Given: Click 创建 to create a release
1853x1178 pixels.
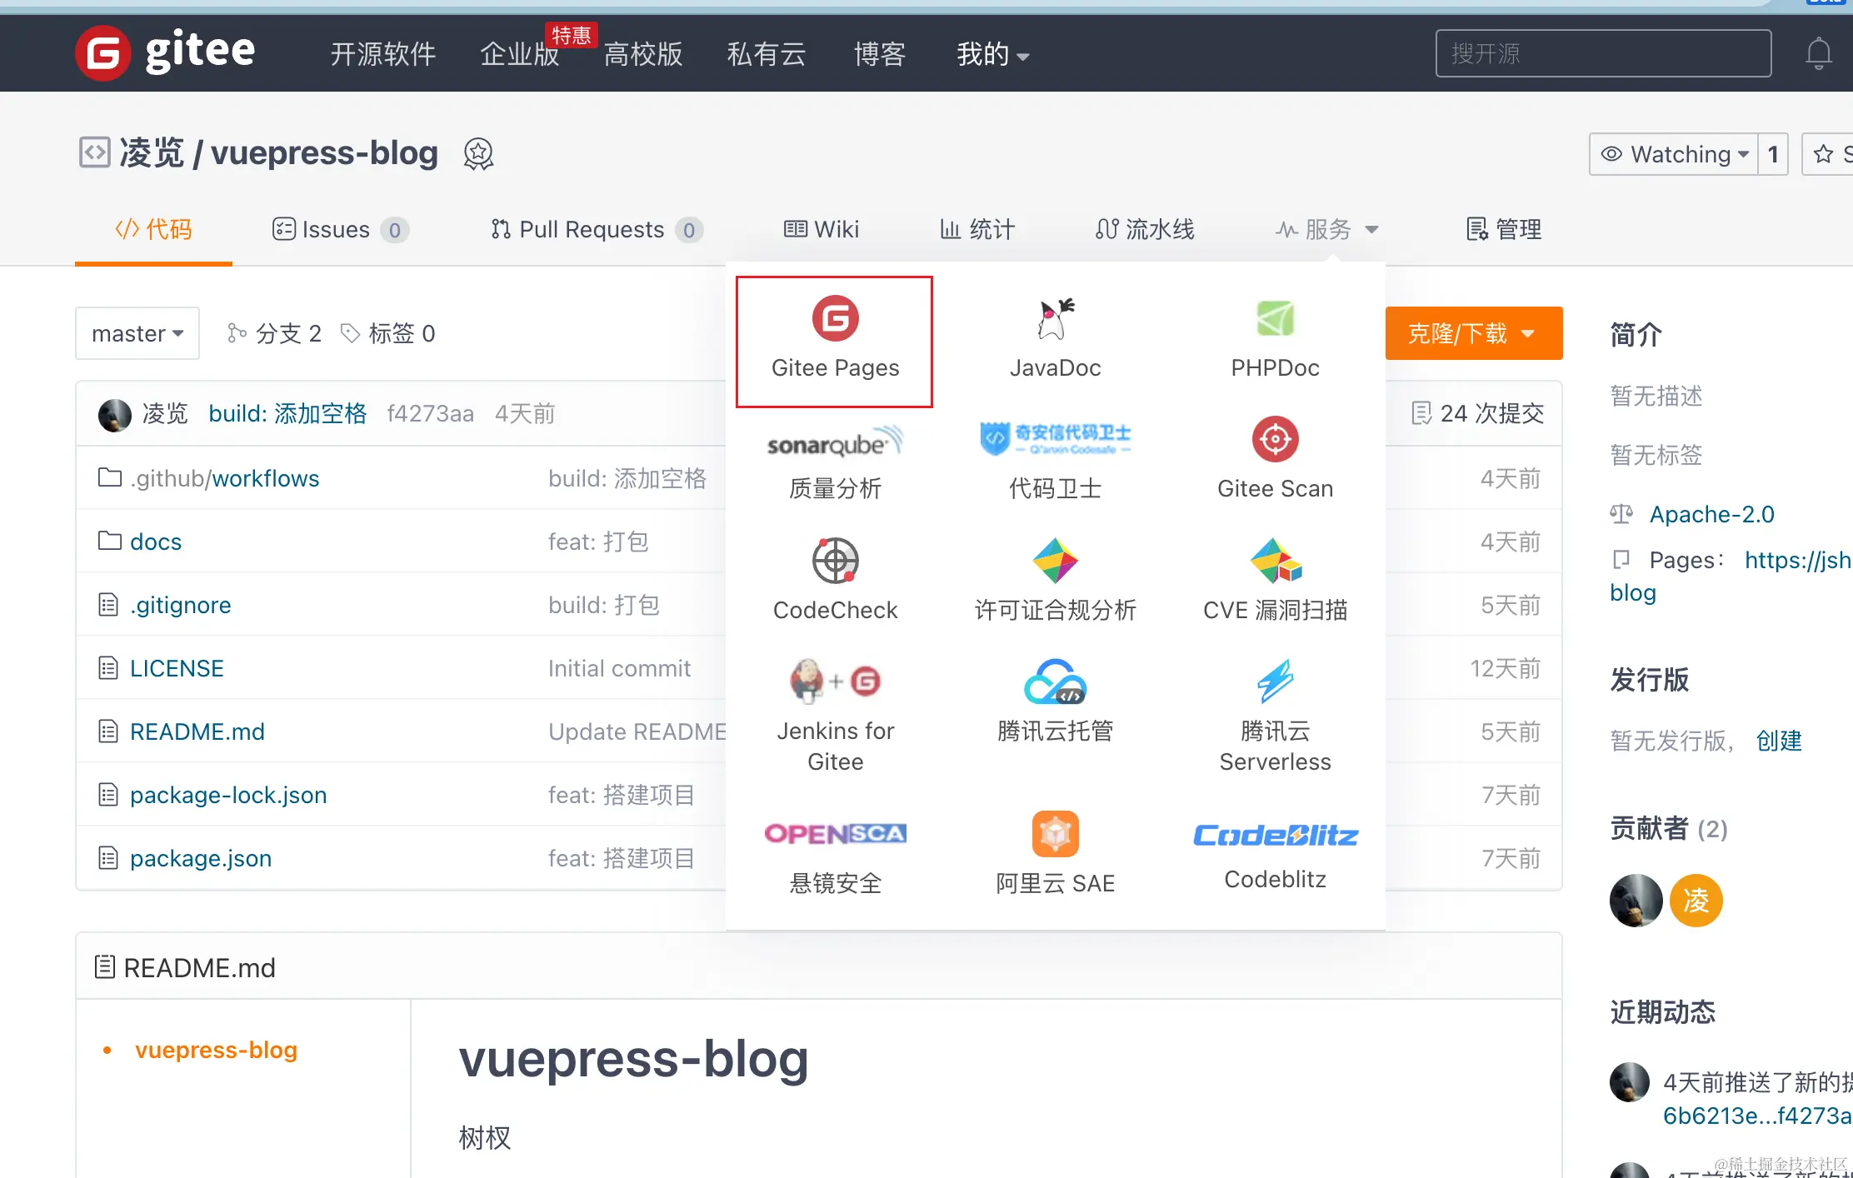Looking at the screenshot, I should (x=1779, y=741).
